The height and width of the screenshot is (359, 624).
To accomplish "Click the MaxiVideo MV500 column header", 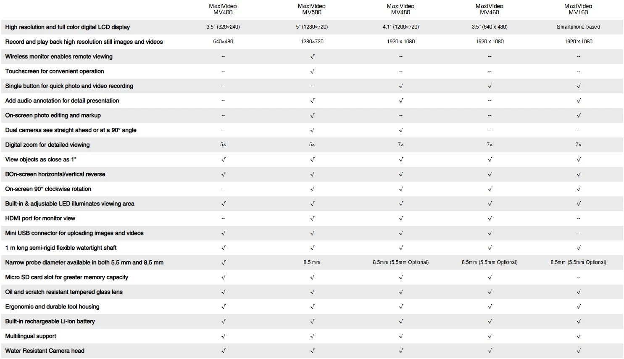I will (x=311, y=9).
